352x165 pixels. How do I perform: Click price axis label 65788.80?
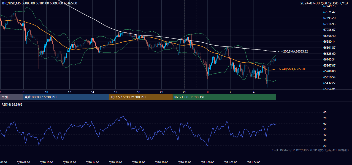[x=329, y=71]
